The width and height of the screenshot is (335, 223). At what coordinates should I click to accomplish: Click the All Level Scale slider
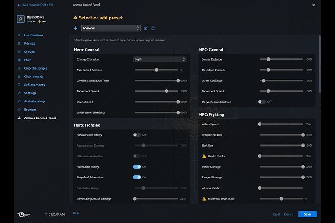pyautogui.click(x=281, y=188)
